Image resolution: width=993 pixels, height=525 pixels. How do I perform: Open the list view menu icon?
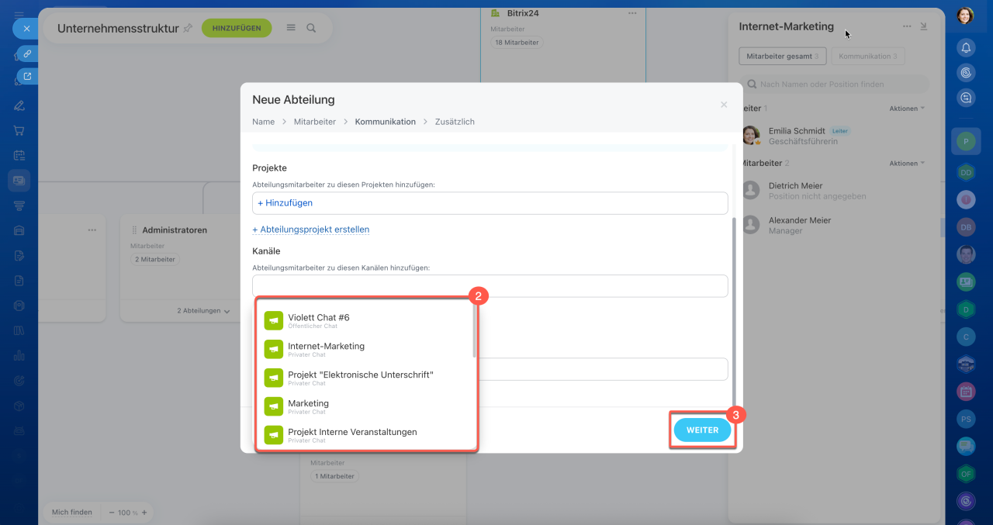coord(291,28)
